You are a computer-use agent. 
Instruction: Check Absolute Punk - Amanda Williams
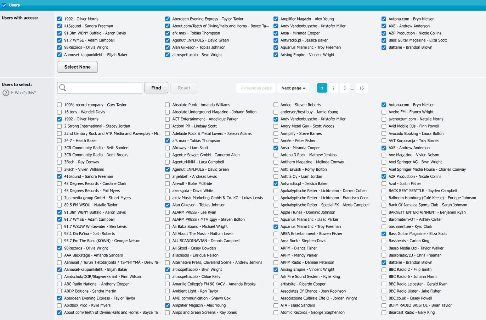click(168, 105)
